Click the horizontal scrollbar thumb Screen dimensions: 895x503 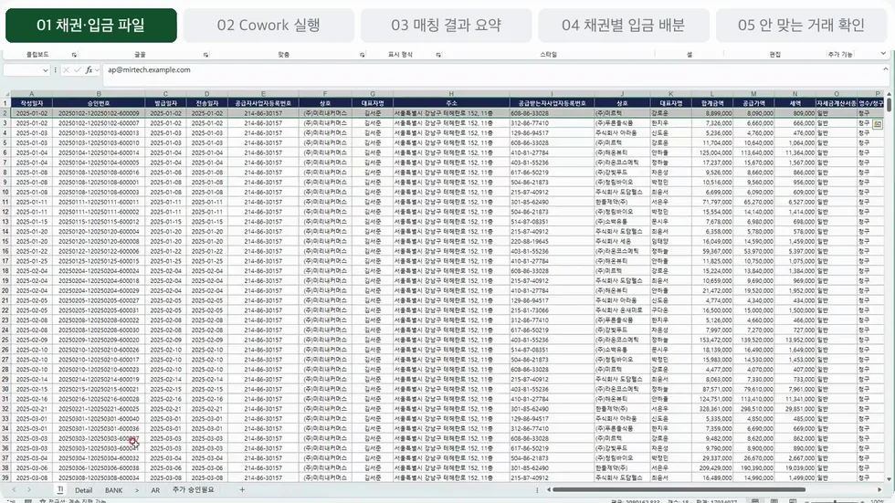click(x=679, y=490)
